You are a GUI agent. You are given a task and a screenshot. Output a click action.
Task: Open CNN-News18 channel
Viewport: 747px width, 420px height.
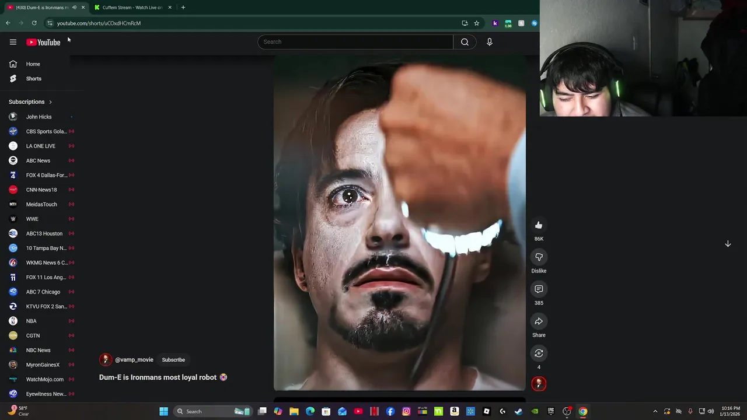click(x=41, y=190)
